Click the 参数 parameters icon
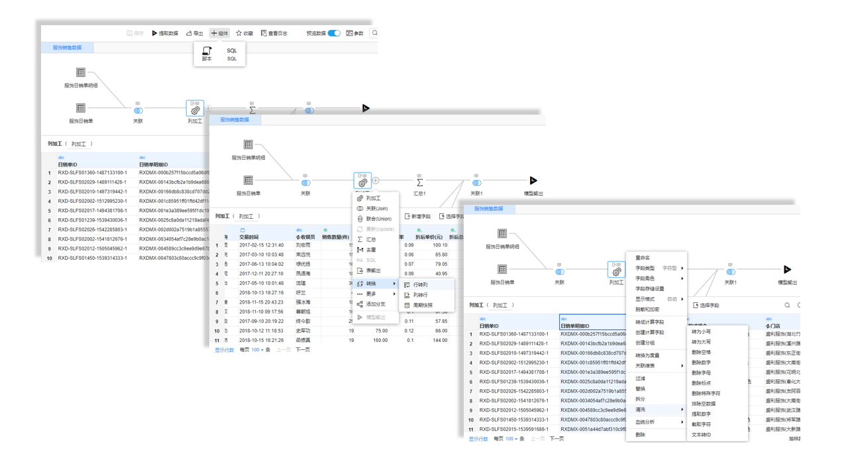The height and width of the screenshot is (464, 848). (349, 33)
